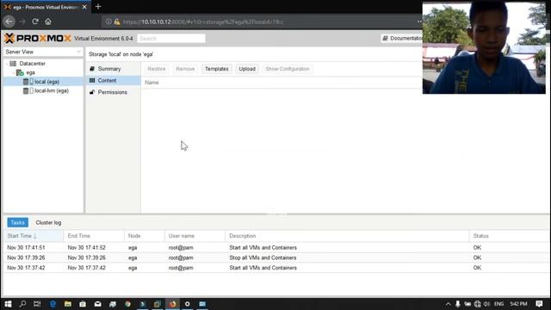Click the microphone icon in system tray
This screenshot has height=310, width=551.
coord(457,304)
